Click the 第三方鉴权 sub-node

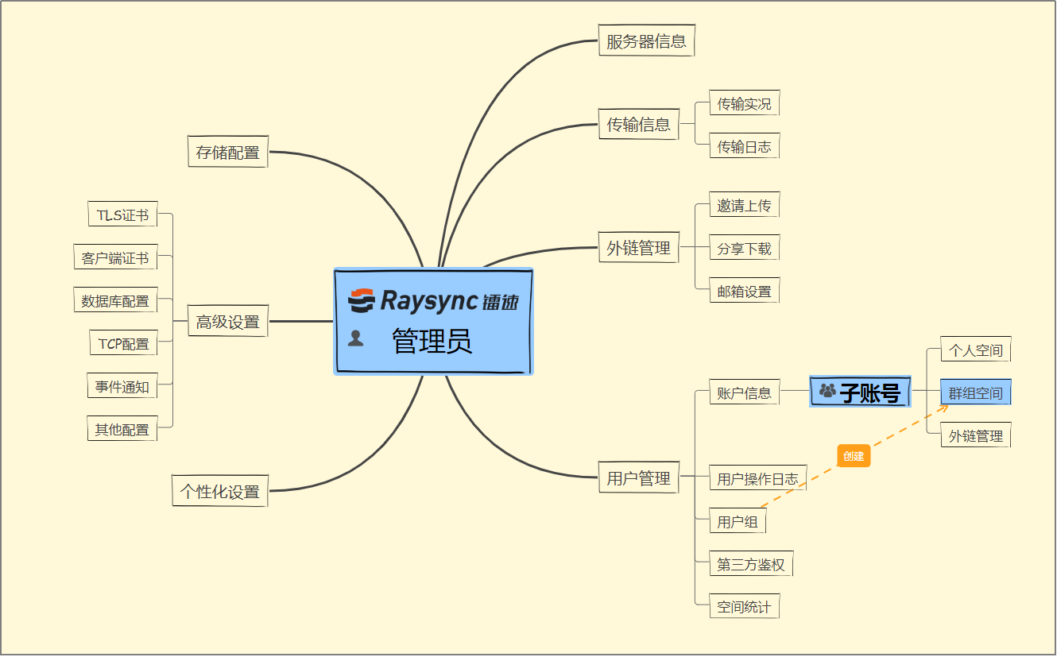(x=751, y=564)
